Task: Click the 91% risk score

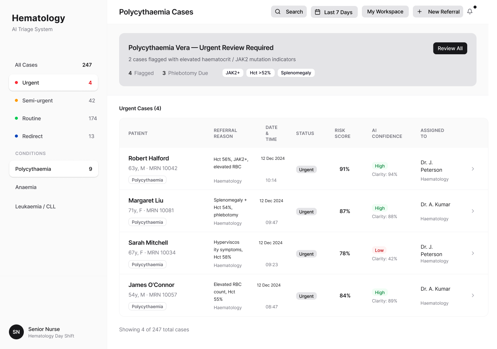Action: tap(345, 169)
